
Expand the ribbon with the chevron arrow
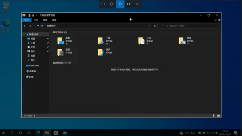215,20
